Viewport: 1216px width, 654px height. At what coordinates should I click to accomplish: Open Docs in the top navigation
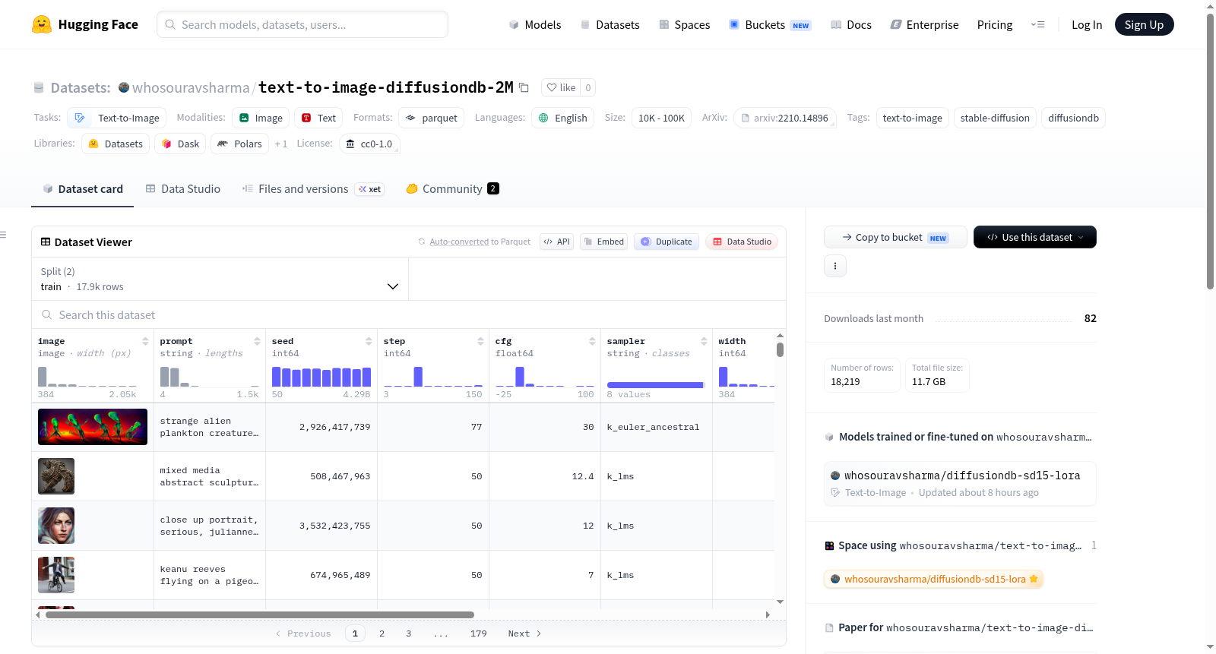click(x=851, y=25)
